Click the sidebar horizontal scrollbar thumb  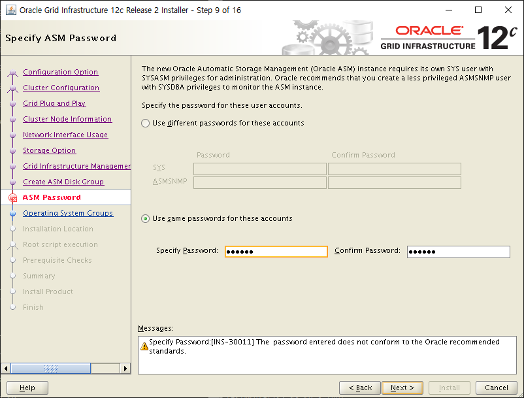point(51,369)
